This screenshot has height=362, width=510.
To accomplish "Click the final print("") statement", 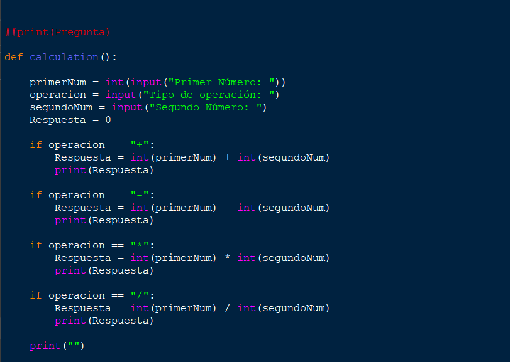I will [x=57, y=346].
